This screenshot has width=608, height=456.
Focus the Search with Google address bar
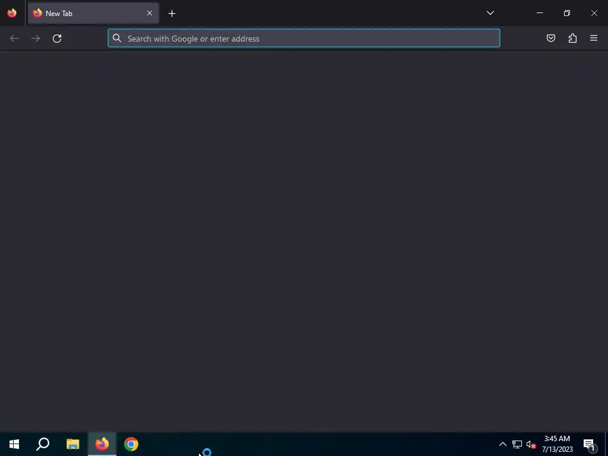(304, 39)
